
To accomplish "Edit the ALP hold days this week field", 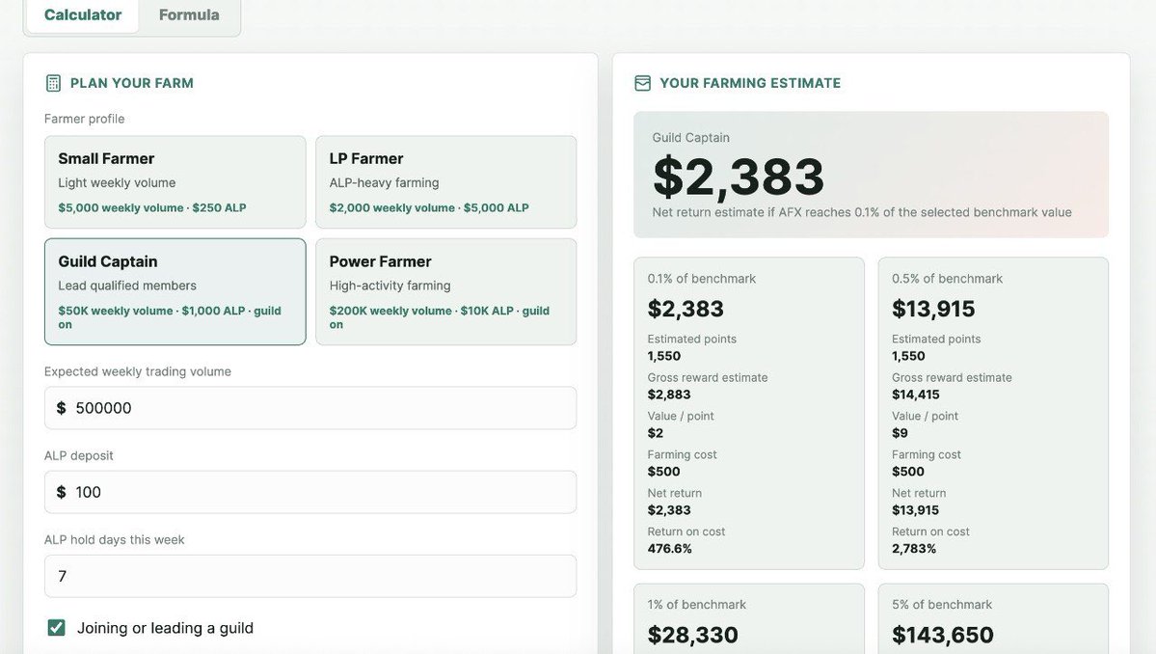I will click(310, 576).
